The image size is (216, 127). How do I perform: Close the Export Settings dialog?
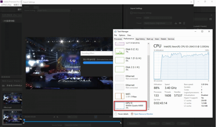(191, 2)
